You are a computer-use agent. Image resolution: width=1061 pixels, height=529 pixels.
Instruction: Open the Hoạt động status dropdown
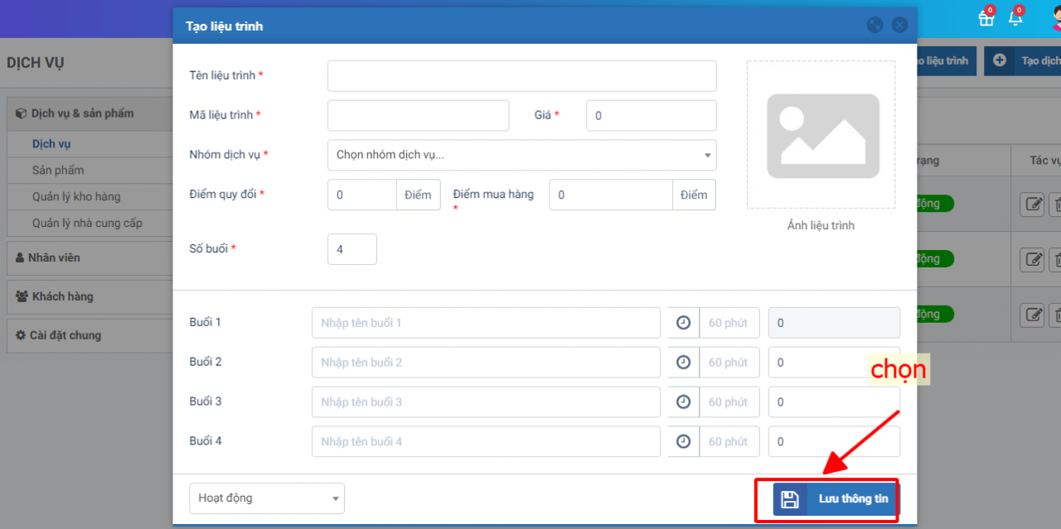pos(266,498)
